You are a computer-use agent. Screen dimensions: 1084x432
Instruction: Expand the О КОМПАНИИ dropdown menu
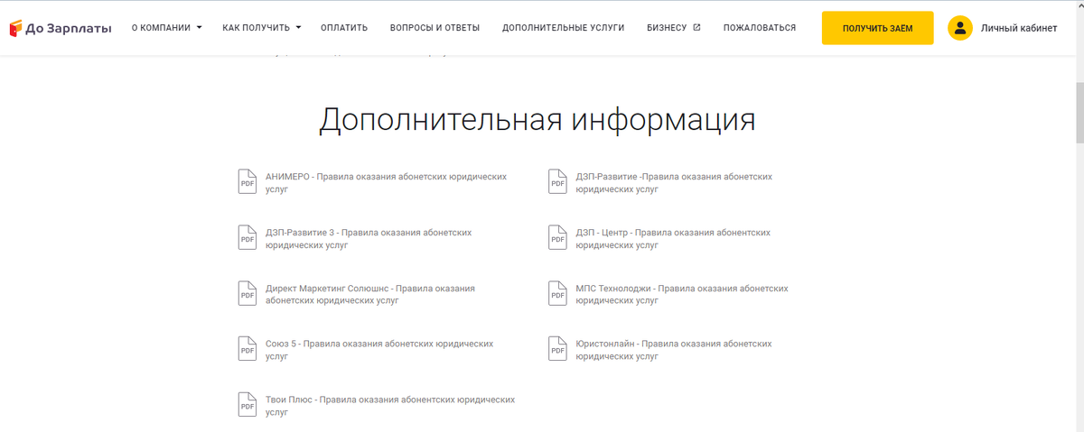tap(166, 28)
